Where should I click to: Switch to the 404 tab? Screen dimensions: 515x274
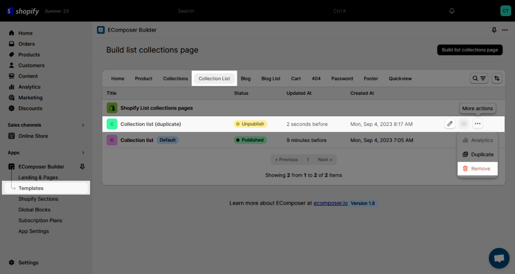[x=316, y=79]
